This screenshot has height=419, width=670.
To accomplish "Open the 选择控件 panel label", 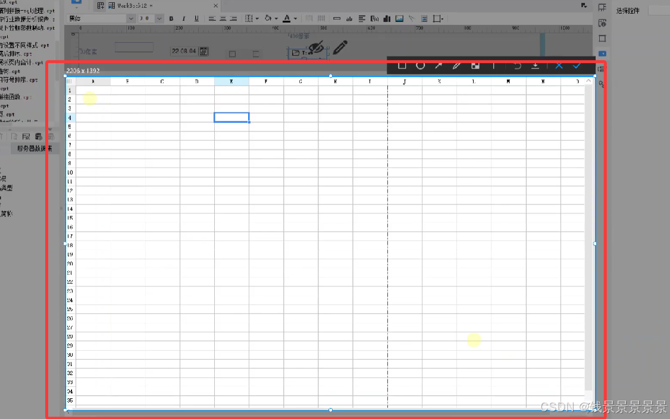I will tap(628, 11).
